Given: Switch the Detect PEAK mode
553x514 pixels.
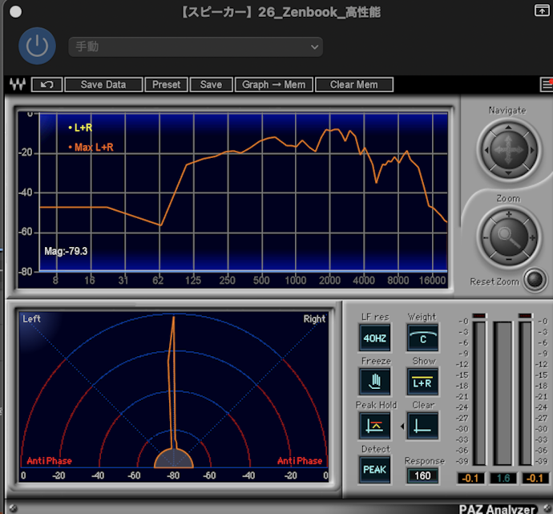Looking at the screenshot, I should coord(374,470).
